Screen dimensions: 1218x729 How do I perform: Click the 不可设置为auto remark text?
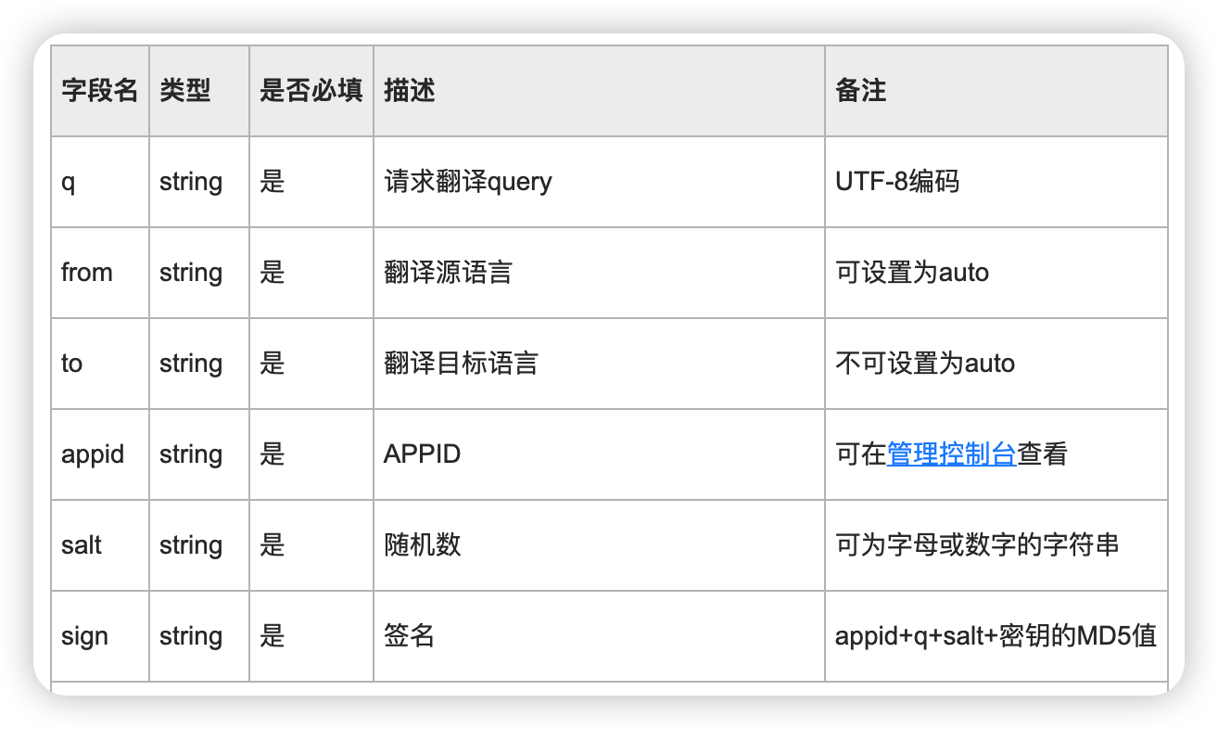point(924,364)
